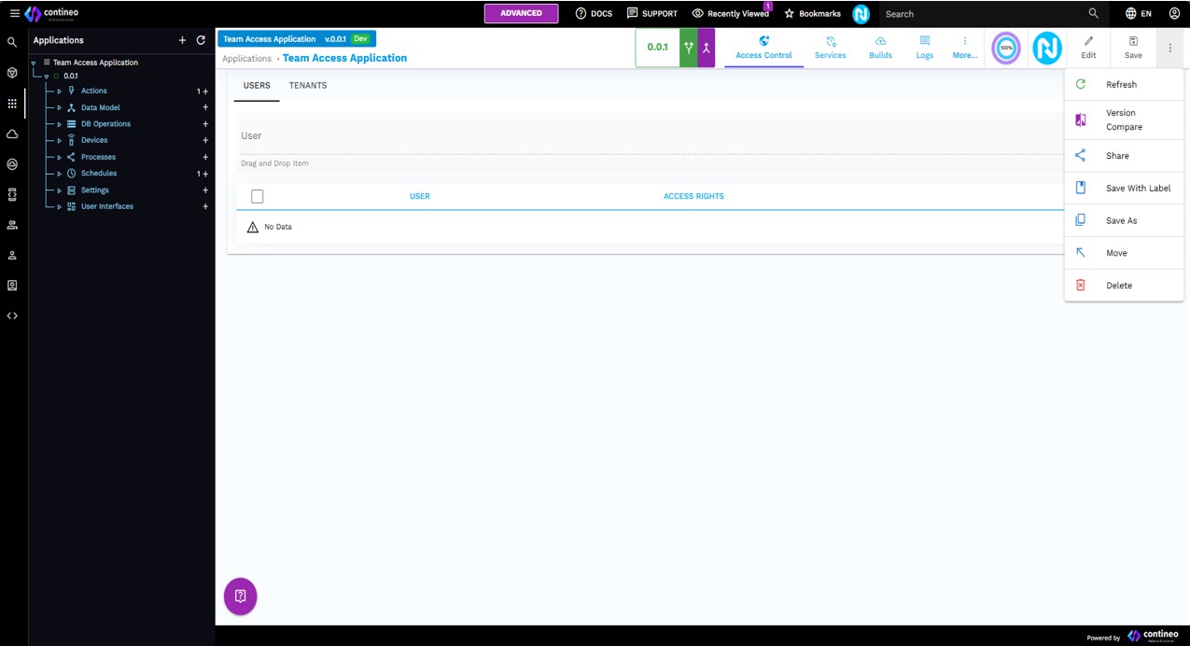1190x646 pixels.
Task: Click the Save icon in toolbar
Action: 1133,42
